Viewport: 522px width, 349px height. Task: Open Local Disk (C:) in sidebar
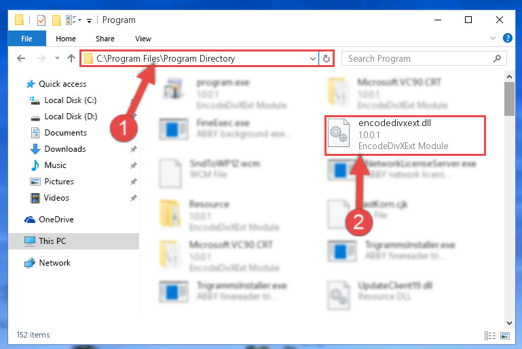[x=70, y=100]
